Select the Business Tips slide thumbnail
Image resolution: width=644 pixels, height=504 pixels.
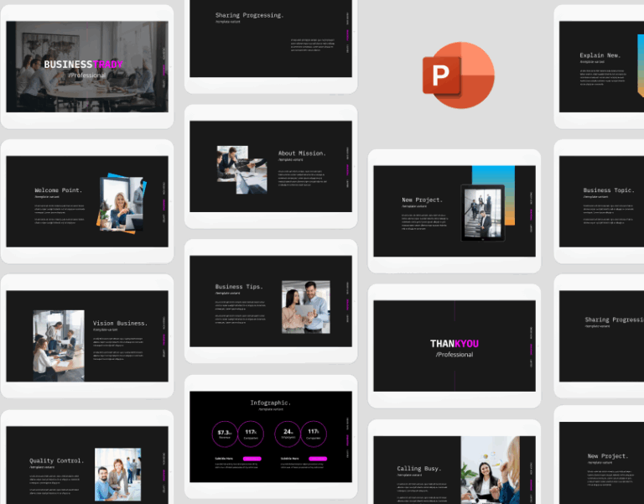pyautogui.click(x=271, y=301)
